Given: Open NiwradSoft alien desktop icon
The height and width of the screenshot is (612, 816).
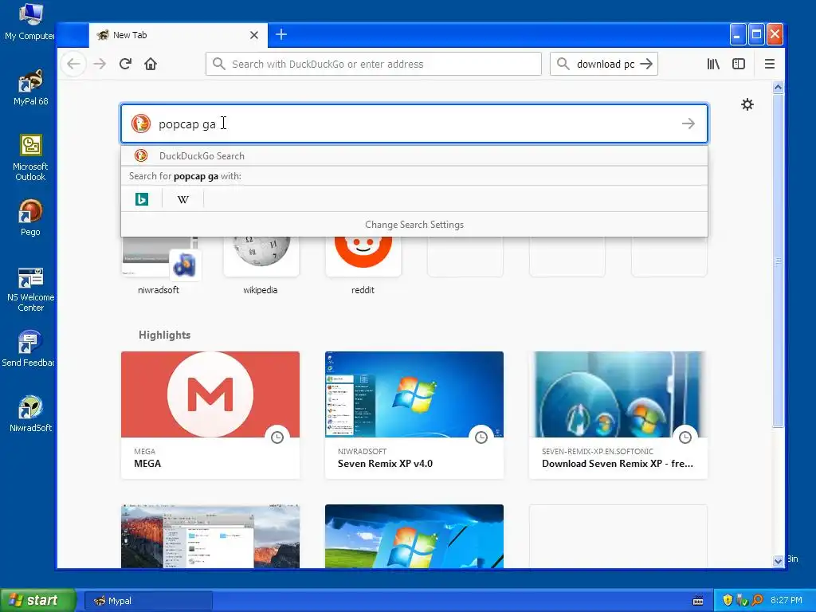Looking at the screenshot, I should click(x=30, y=414).
